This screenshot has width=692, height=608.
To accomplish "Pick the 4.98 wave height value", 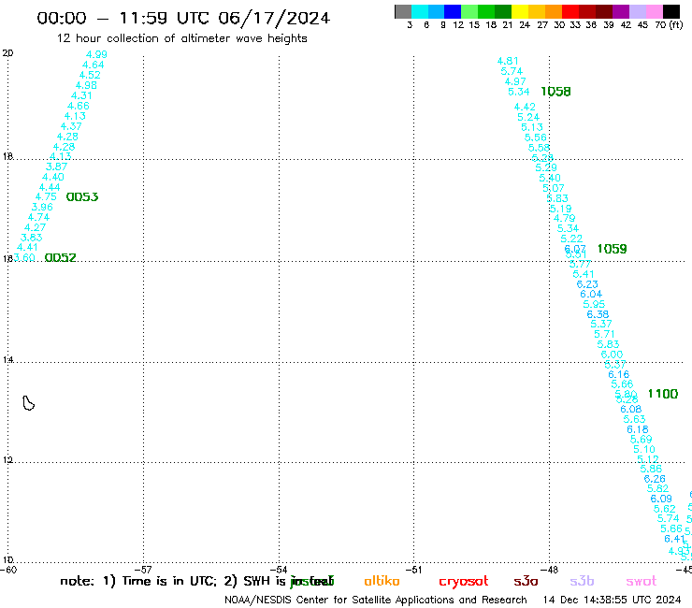I will (86, 85).
